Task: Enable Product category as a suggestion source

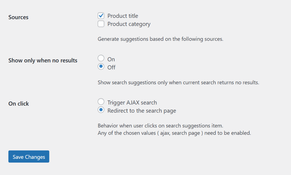Action: coord(101,24)
